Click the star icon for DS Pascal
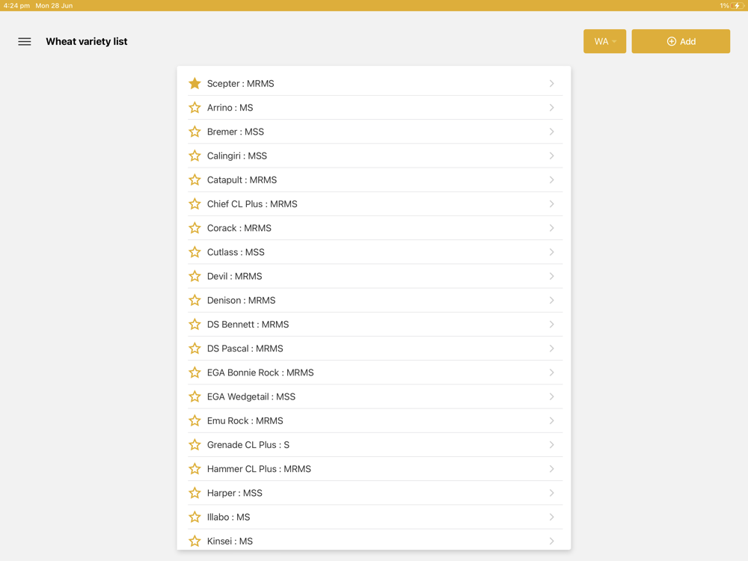The image size is (748, 561). point(194,349)
